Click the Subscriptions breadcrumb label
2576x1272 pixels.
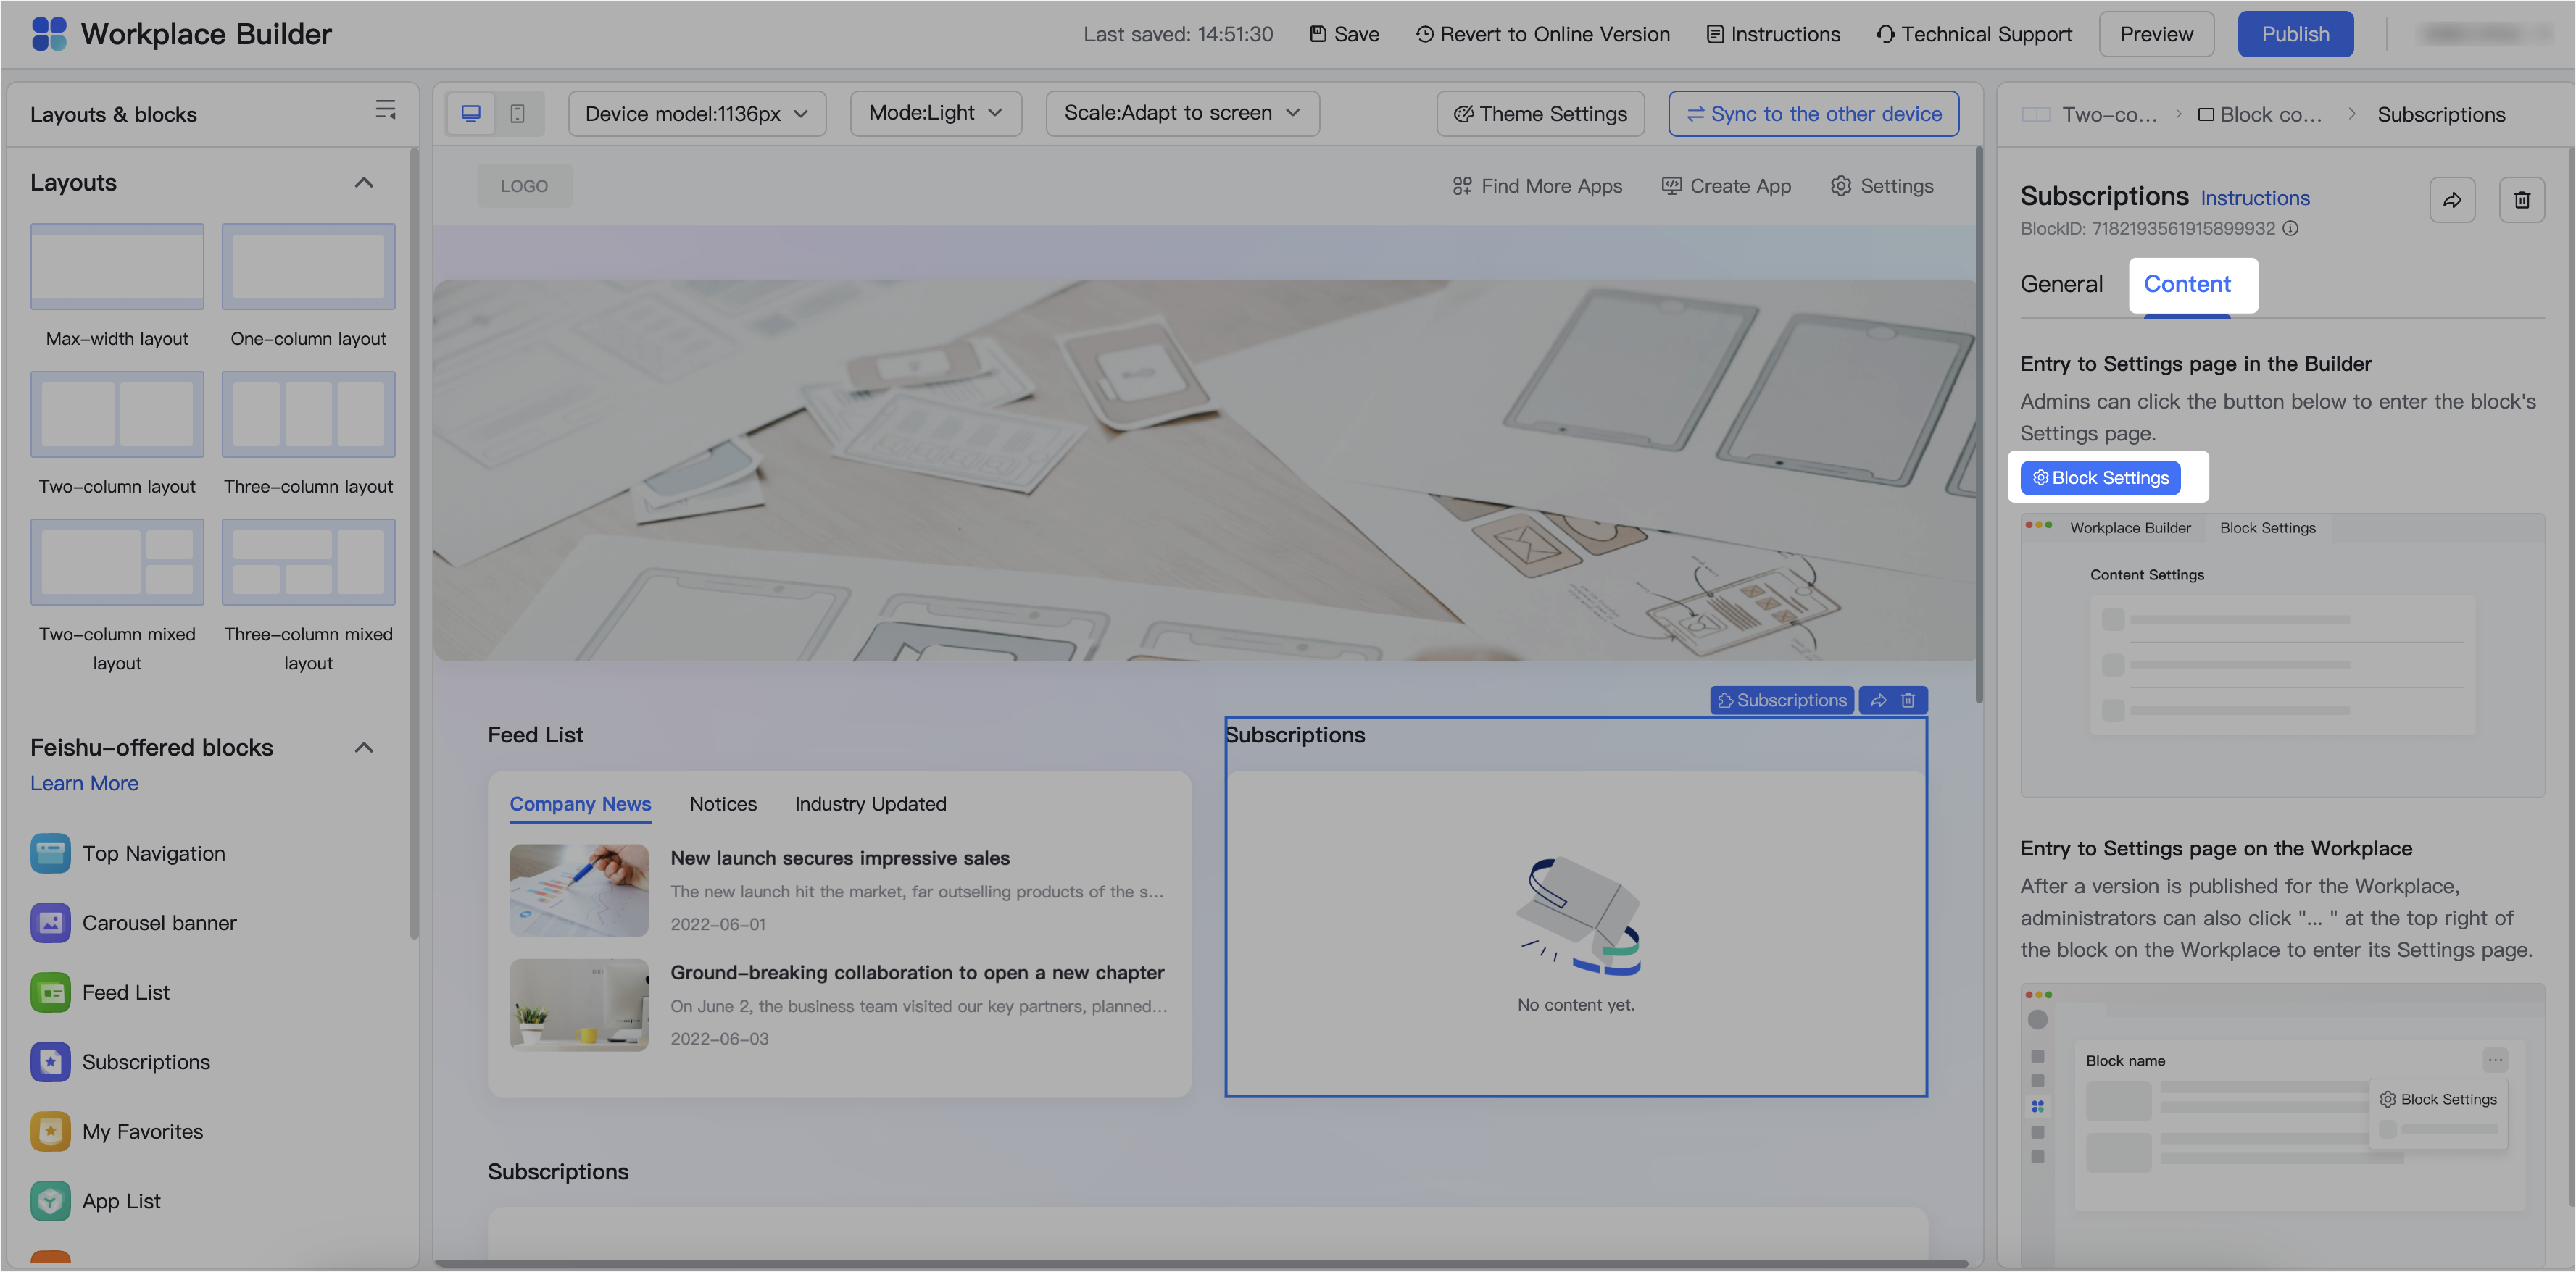pos(2441,115)
